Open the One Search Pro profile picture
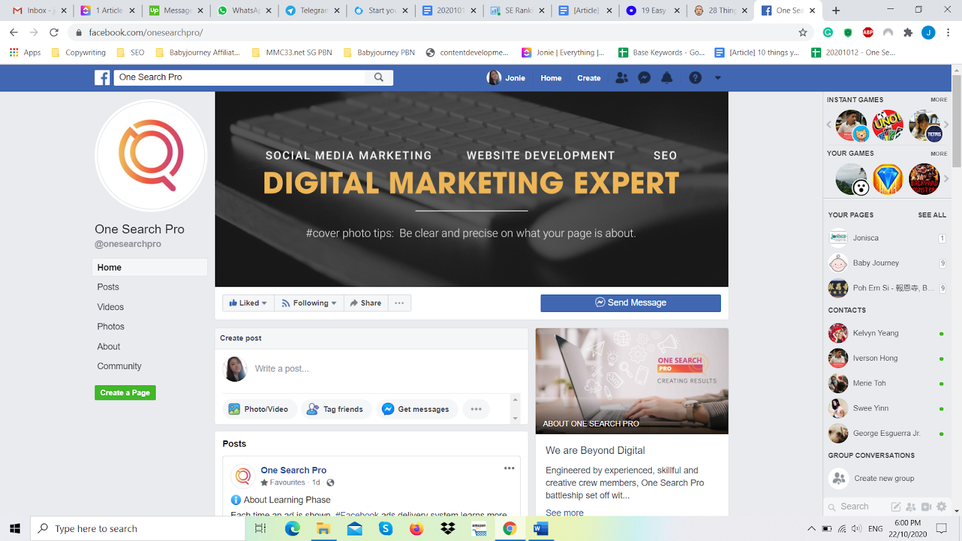Image resolution: width=962 pixels, height=541 pixels. click(x=151, y=156)
